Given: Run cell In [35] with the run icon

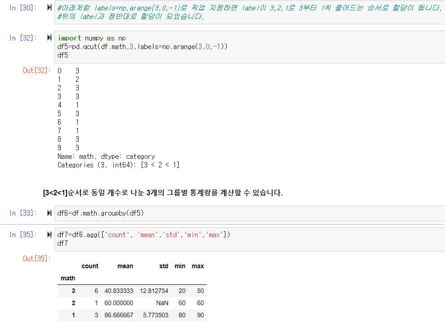Looking at the screenshot, I should [x=49, y=234].
